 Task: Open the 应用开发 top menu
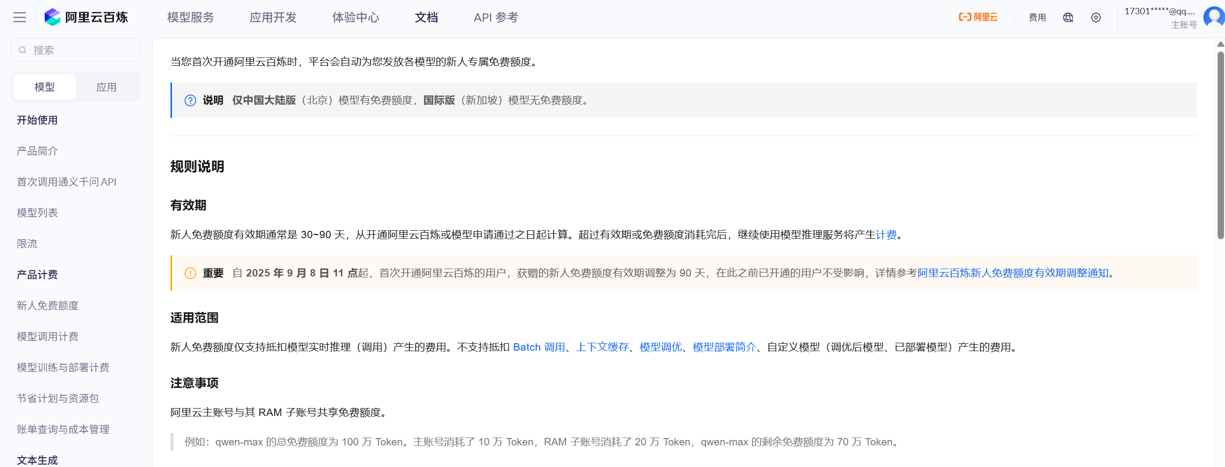(x=273, y=18)
